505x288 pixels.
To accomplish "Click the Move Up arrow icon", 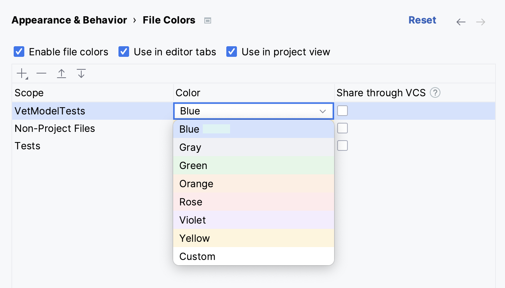I will pos(62,74).
